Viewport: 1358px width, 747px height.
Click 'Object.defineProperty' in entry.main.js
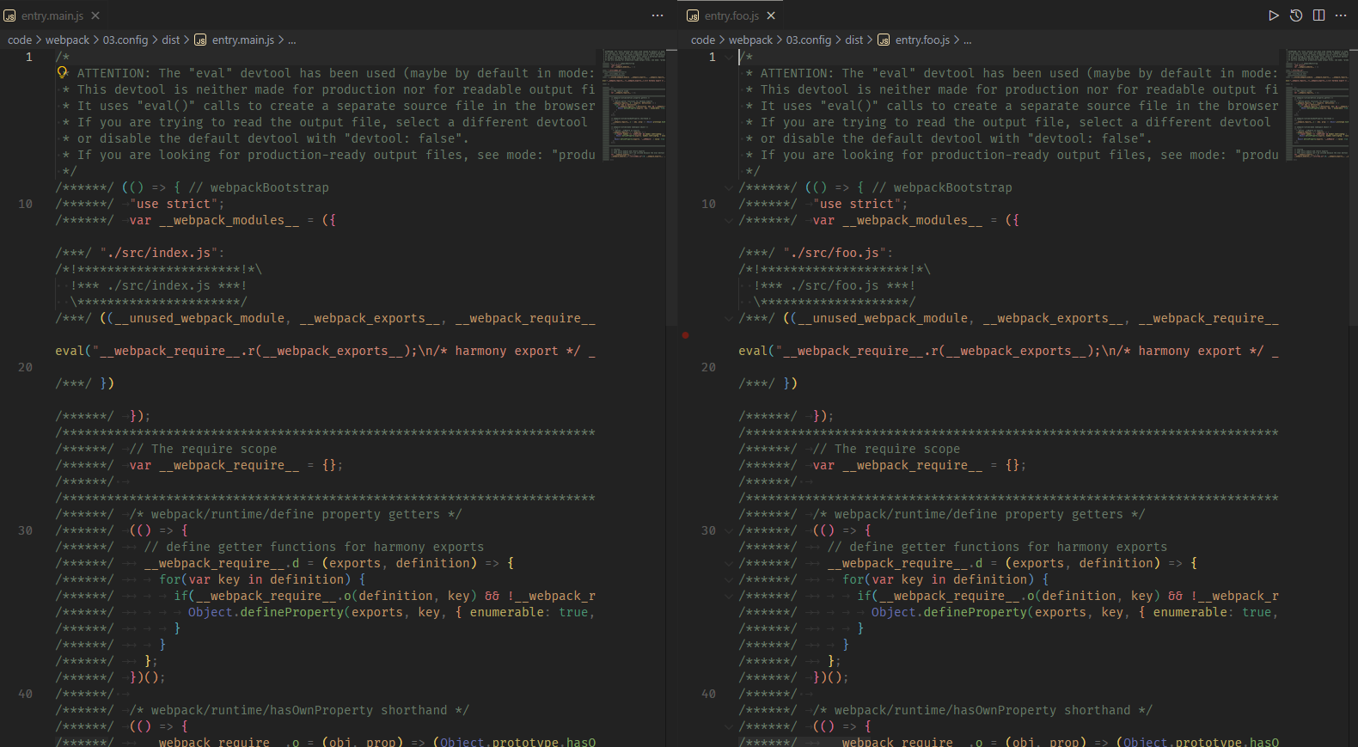point(266,613)
